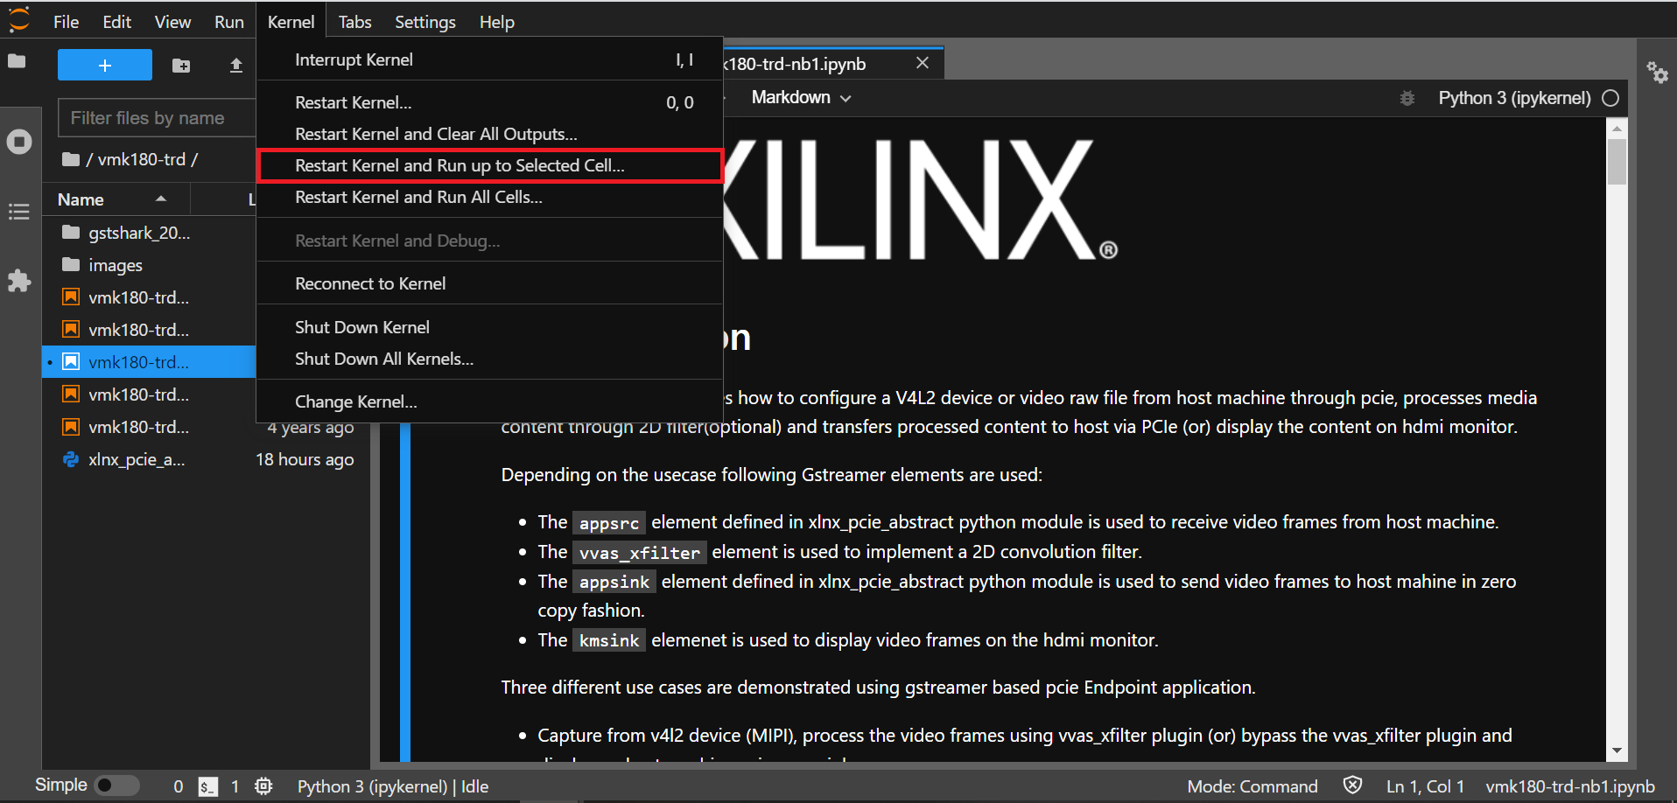Click vmk180-trd-nb1.ipynb name in status bar
The image size is (1677, 803).
coord(1570,786)
